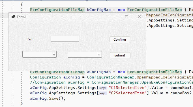This screenshot has height=107, width=193.
Task: Open the right combo box dropdown arrow
Action: point(99,54)
